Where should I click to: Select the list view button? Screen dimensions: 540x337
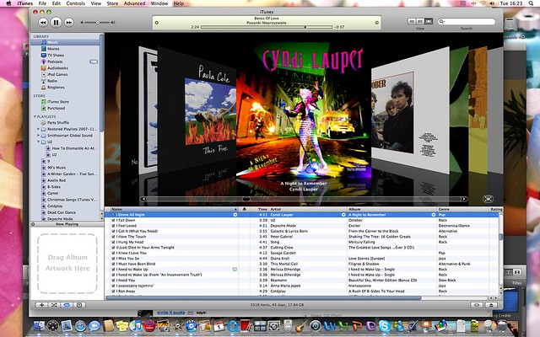pos(412,21)
